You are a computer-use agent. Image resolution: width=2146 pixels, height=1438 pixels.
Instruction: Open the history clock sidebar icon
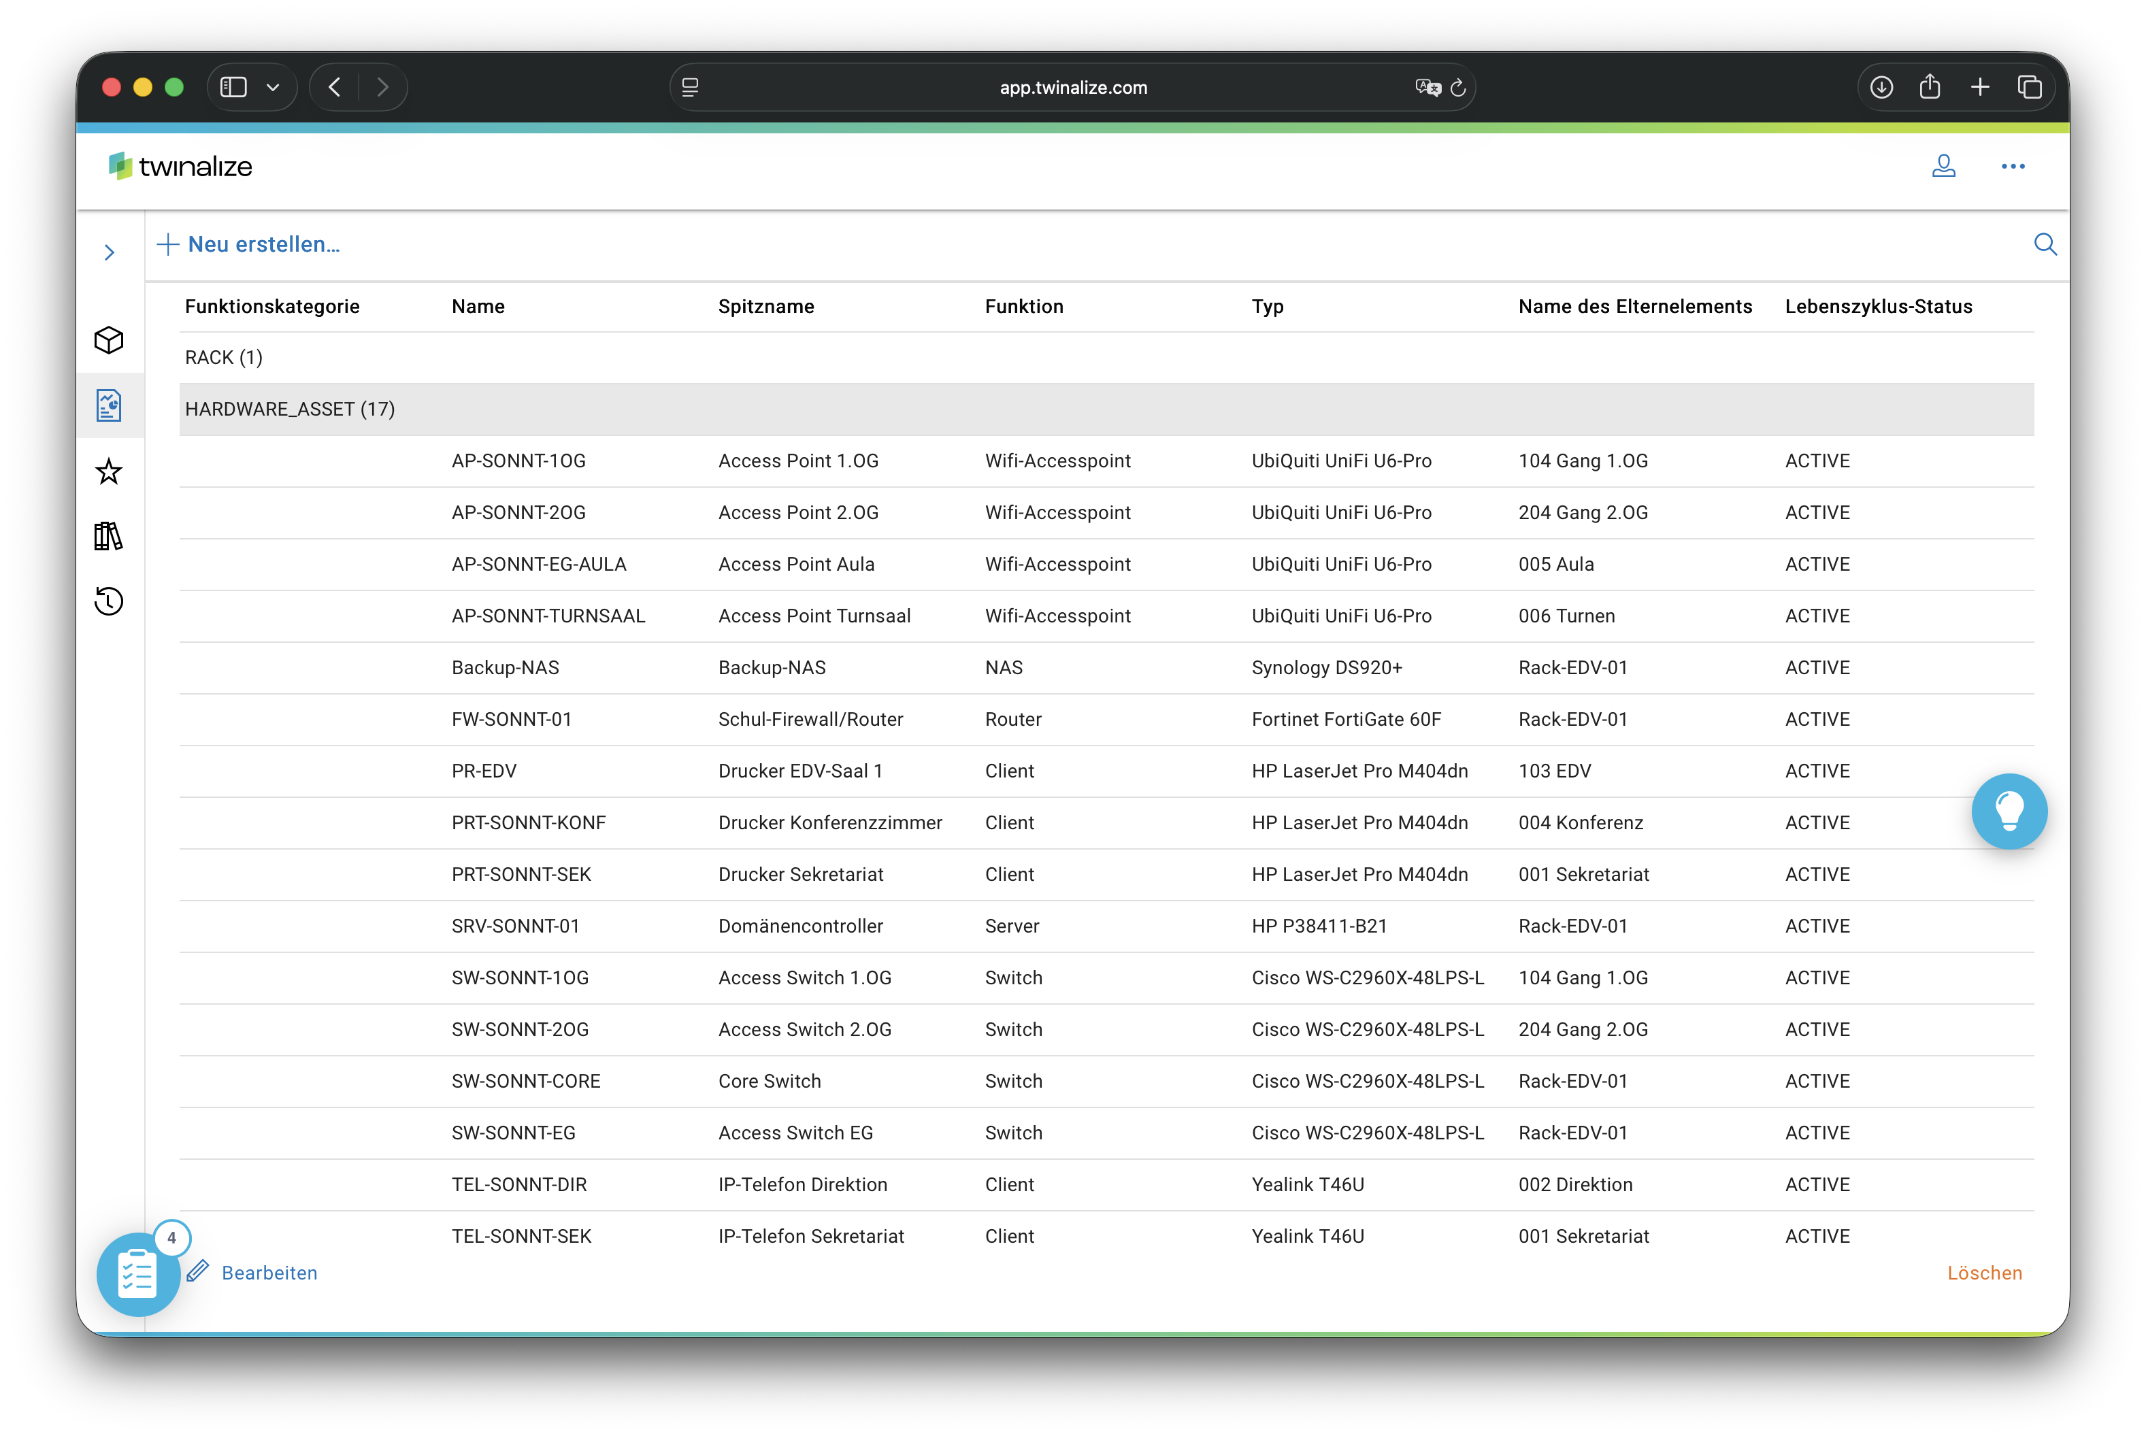(109, 601)
